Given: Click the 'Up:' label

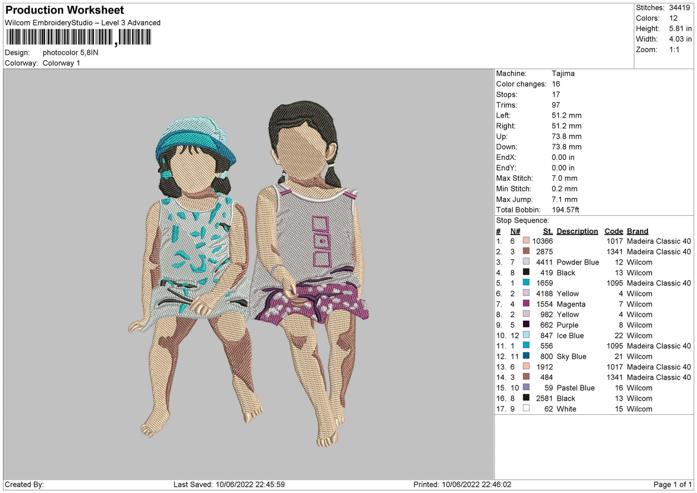Looking at the screenshot, I should point(502,137).
